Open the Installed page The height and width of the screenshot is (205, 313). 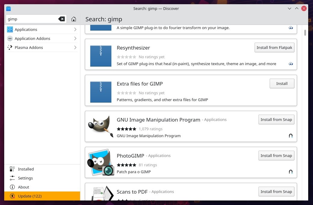26,169
